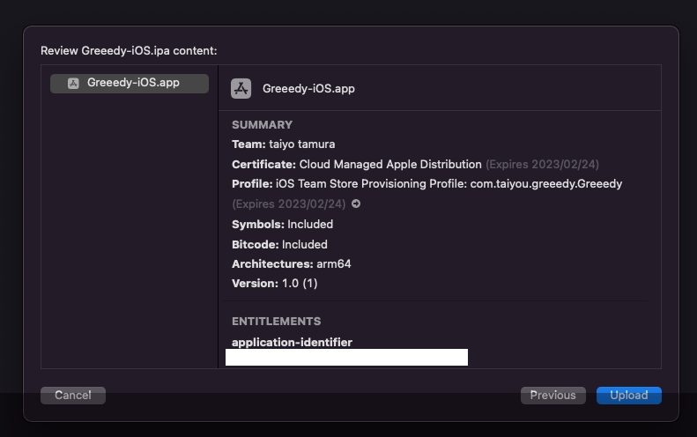This screenshot has height=437, width=697.
Task: Select Greeedy-iOS.app in the sidebar list
Action: [130, 83]
